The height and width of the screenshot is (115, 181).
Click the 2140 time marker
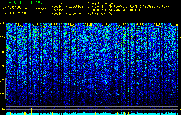click(x=174, y=25)
